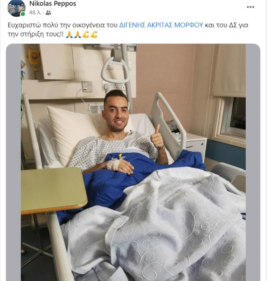
Task: Open Nikolas Peppos profile name link
Action: coord(53,4)
